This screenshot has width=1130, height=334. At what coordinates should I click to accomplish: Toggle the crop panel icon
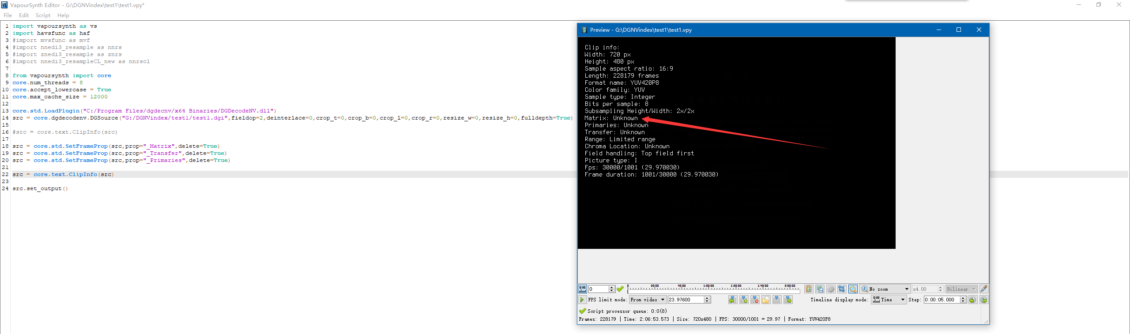(842, 289)
